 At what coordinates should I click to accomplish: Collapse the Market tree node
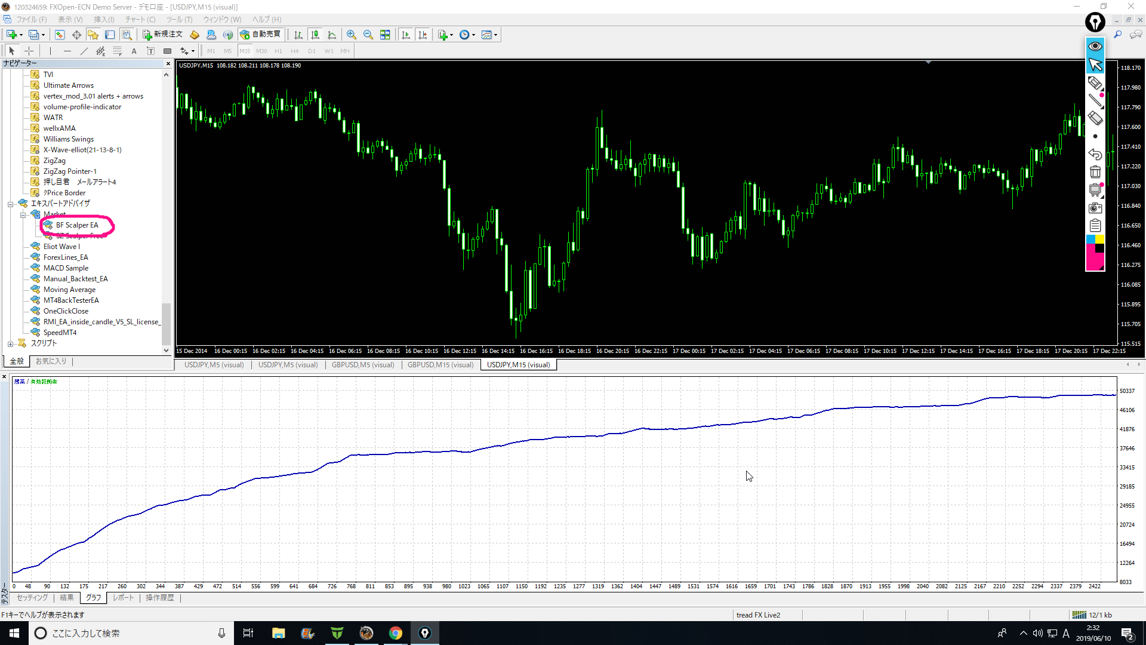[23, 214]
